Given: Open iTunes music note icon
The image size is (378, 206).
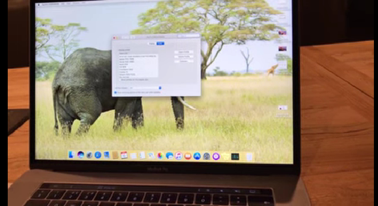Looking at the screenshot, I should pyautogui.click(x=178, y=156).
